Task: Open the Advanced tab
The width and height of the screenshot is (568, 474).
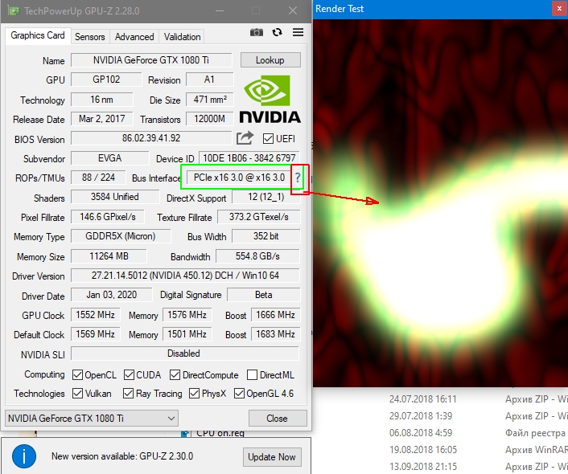Action: tap(134, 37)
